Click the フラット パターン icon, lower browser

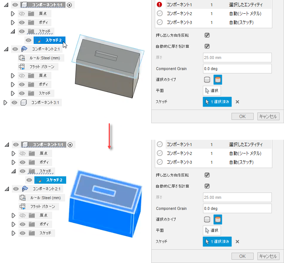coord(23,207)
